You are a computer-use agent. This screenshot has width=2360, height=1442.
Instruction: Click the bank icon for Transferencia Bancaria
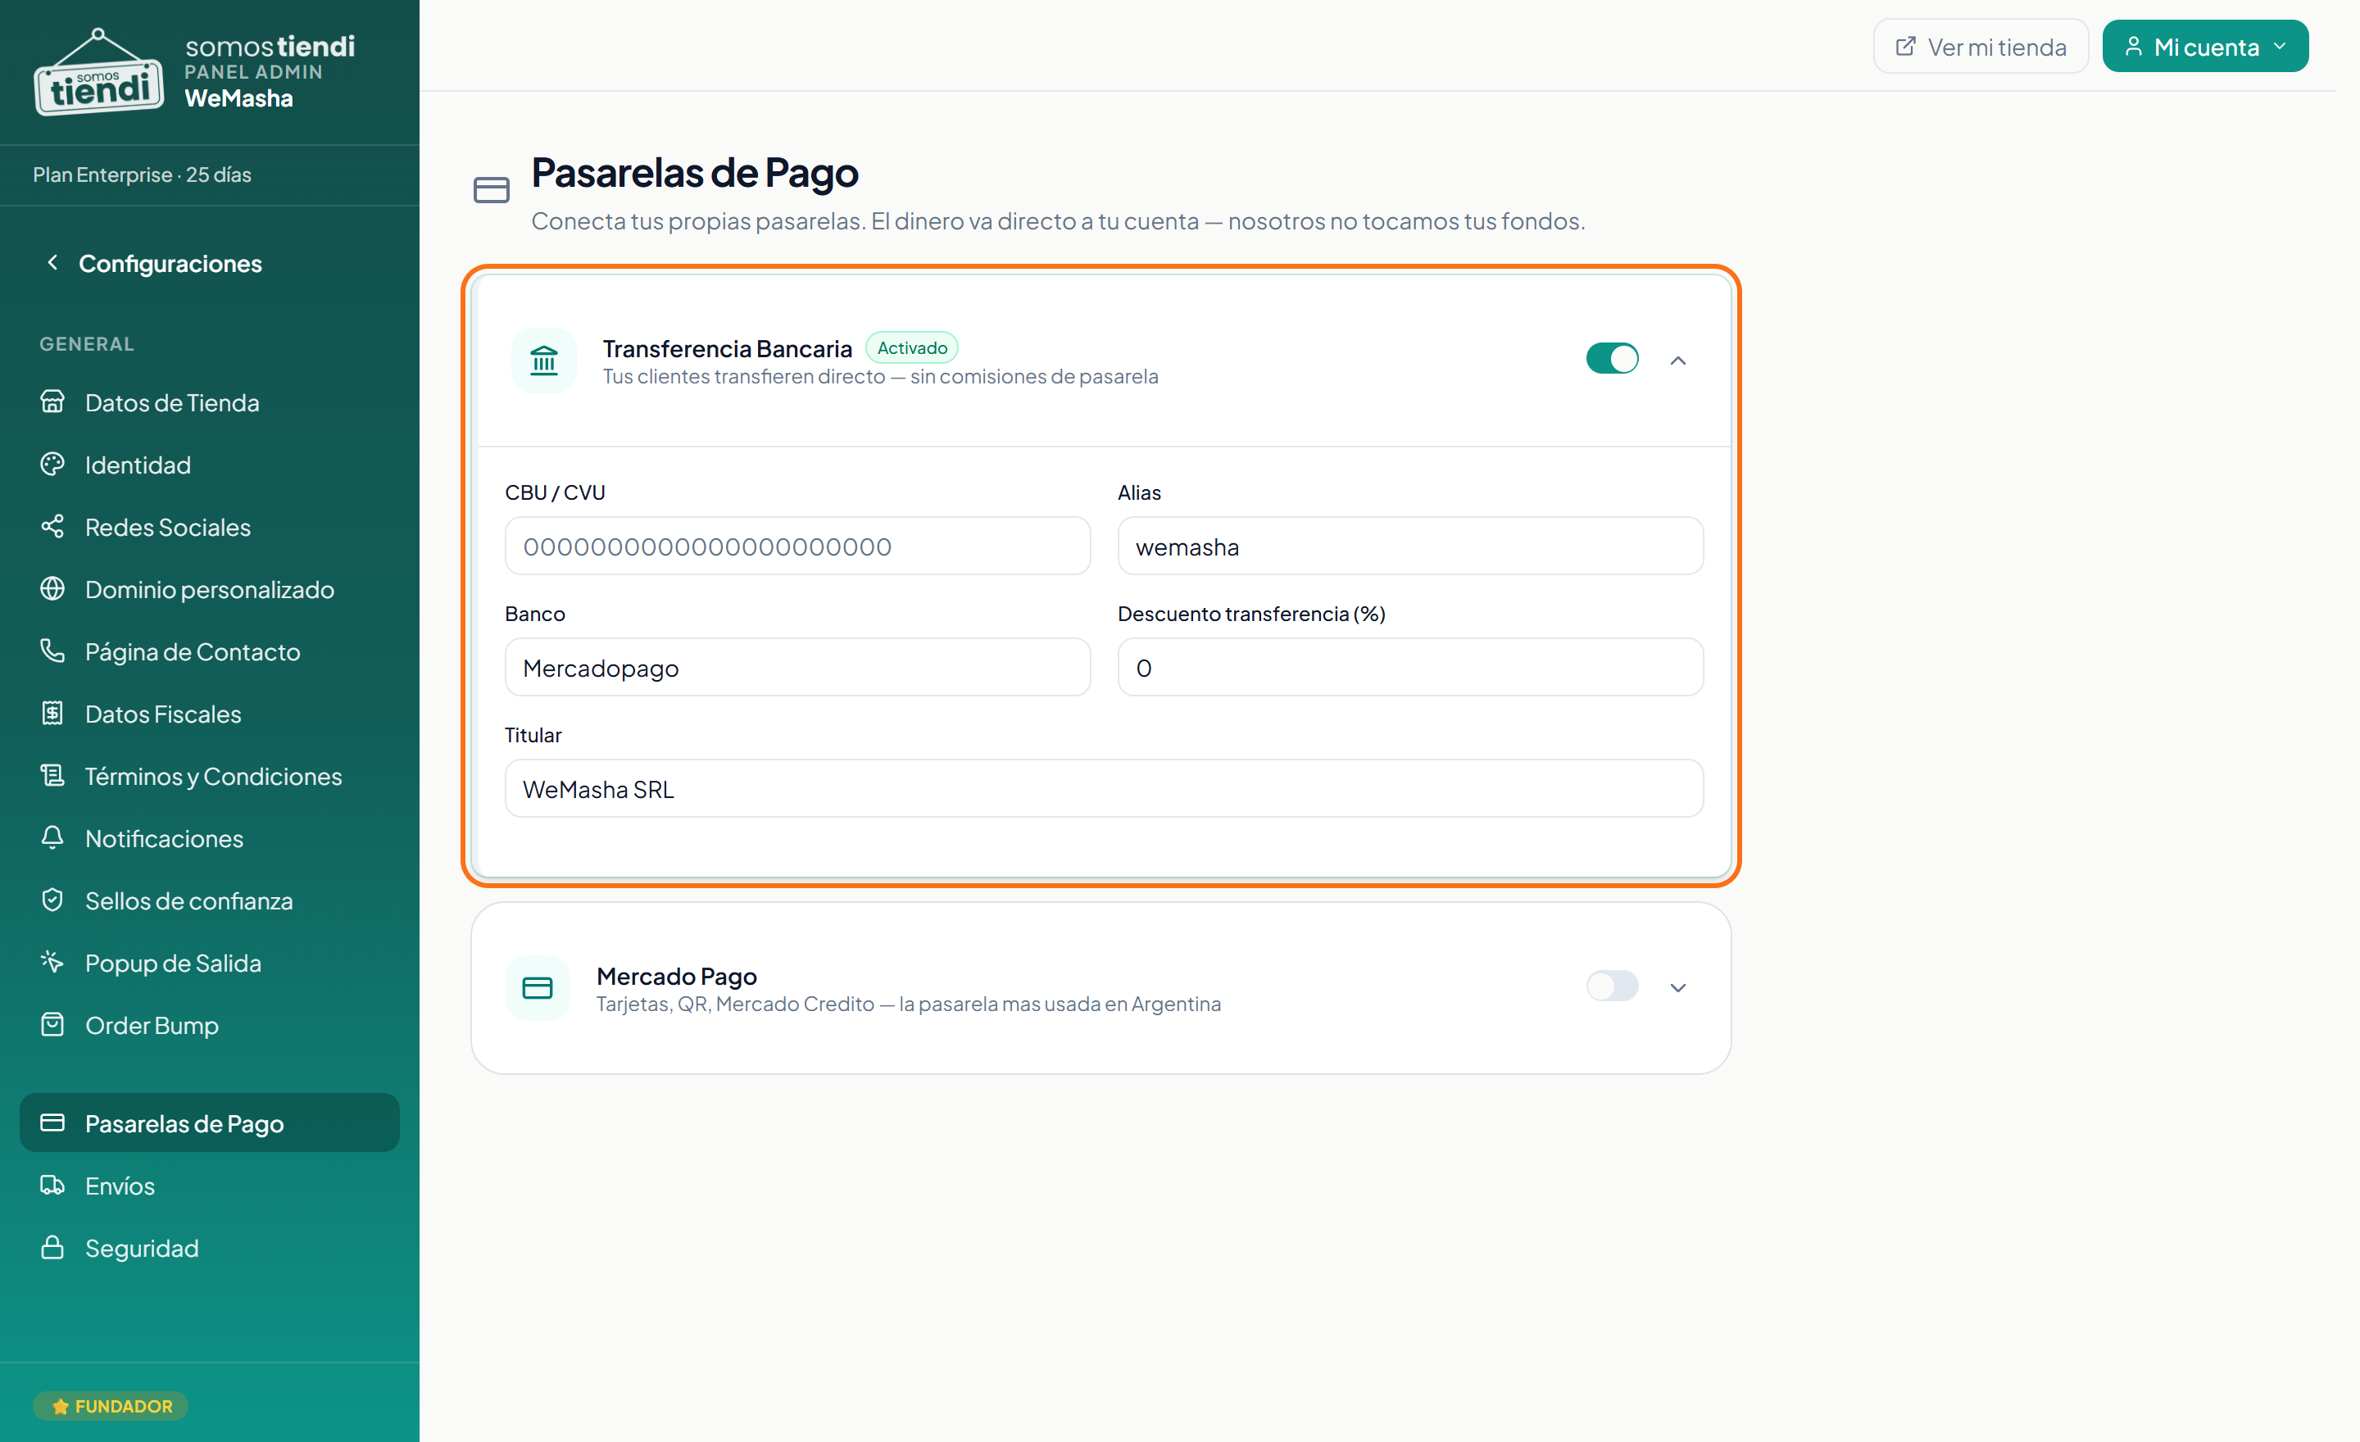pyautogui.click(x=544, y=360)
